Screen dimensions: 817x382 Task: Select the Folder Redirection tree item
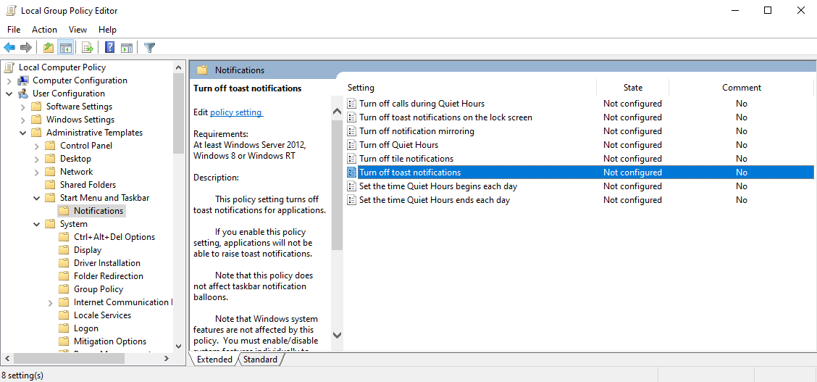point(109,276)
